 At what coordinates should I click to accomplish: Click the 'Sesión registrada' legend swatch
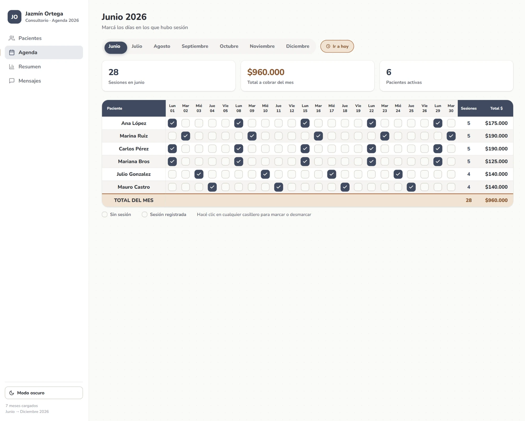point(144,215)
